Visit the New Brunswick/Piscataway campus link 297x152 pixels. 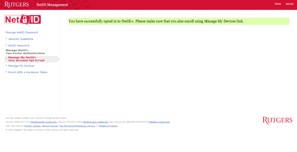tap(77, 126)
